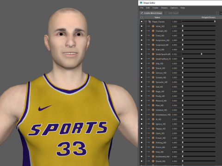Click the SmileOpenFullFace weight slider handle
Image resolution: width=222 pixels, height=166 pixels.
202,54
